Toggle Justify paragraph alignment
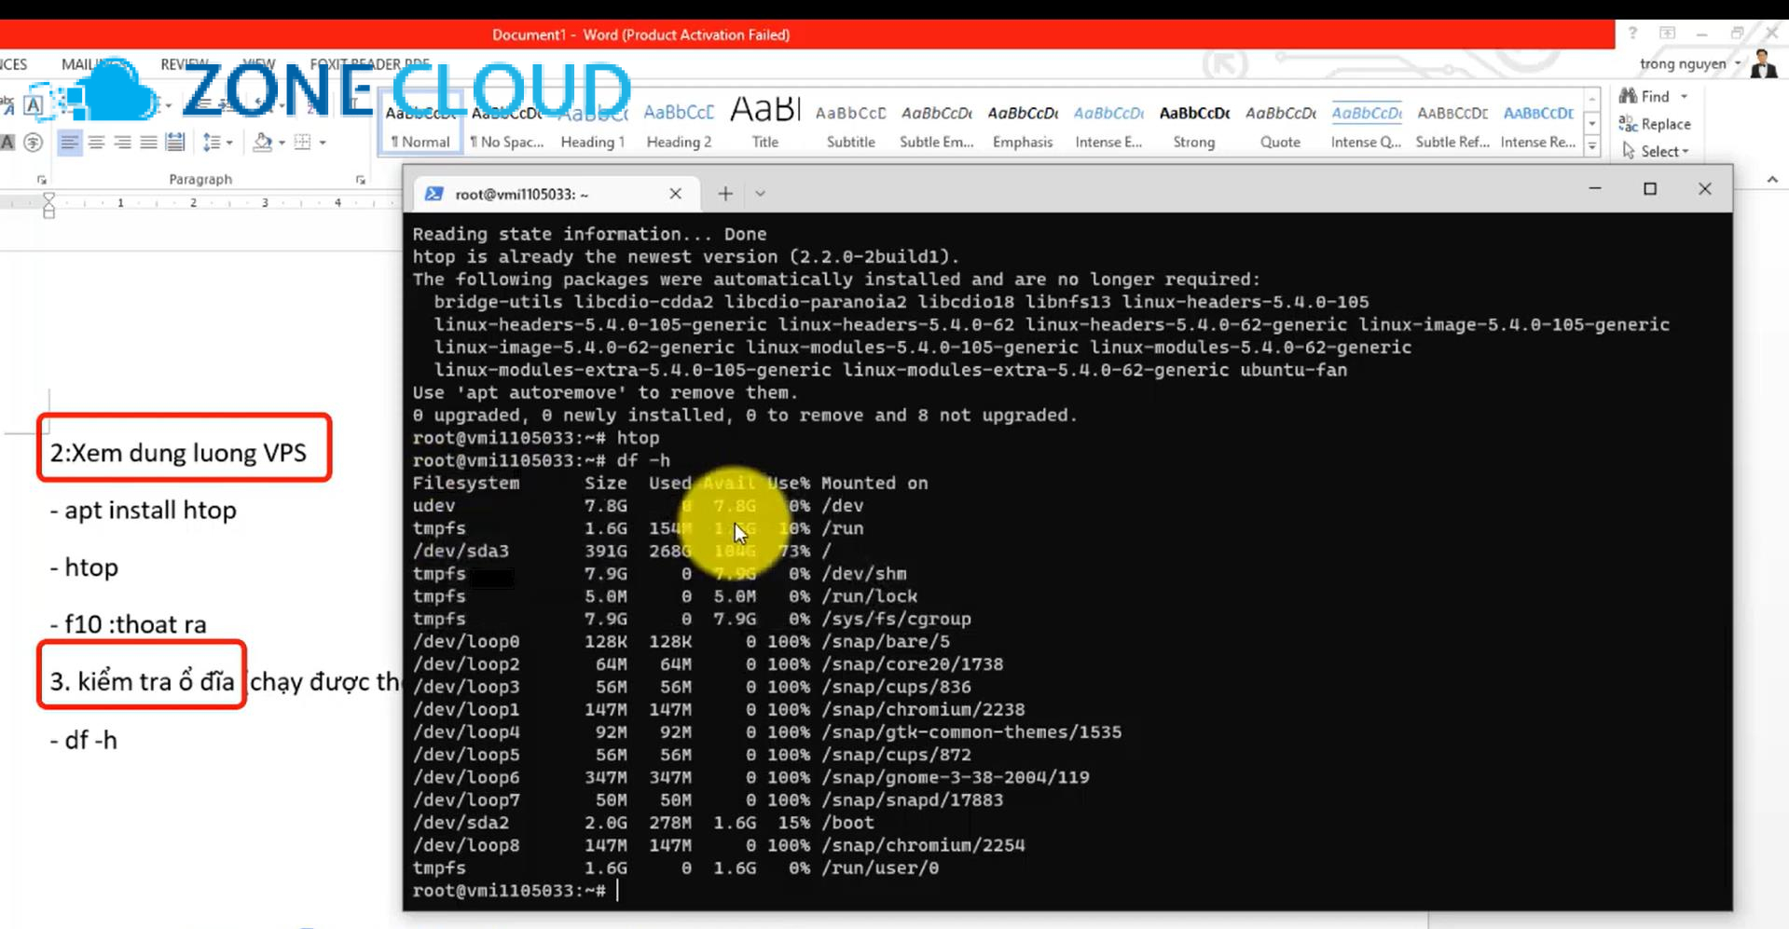1789x929 pixels. pos(147,142)
